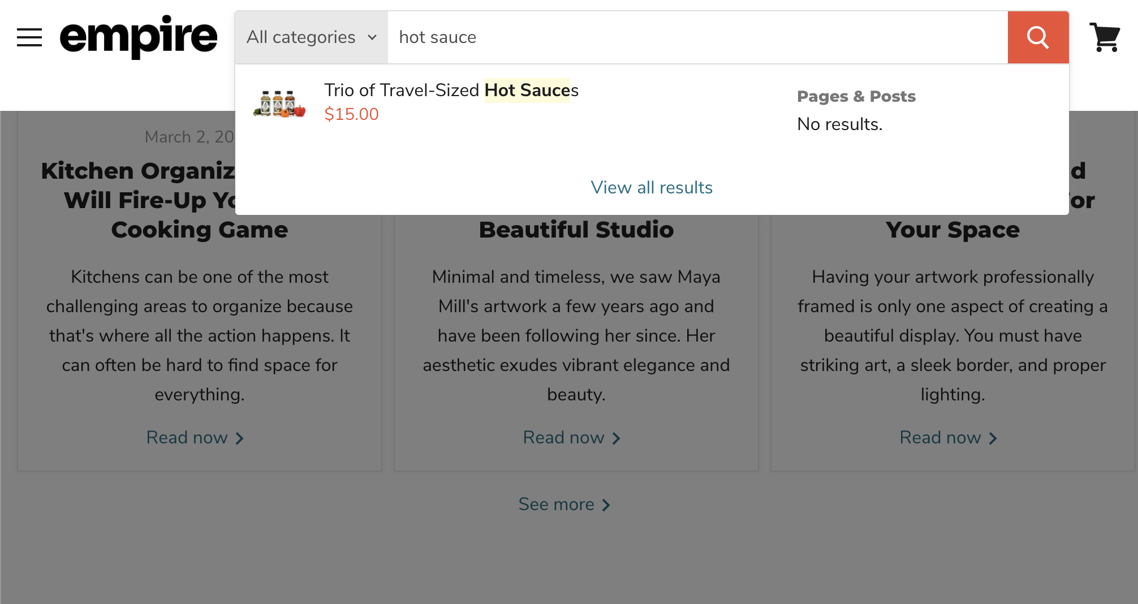Viewport: 1138px width, 604px height.
Task: Click View all results link
Action: click(x=652, y=187)
